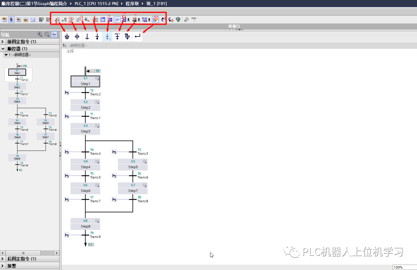417x270 pixels.
Task: Select the insert step and transition tool
Action: pyautogui.click(x=67, y=36)
